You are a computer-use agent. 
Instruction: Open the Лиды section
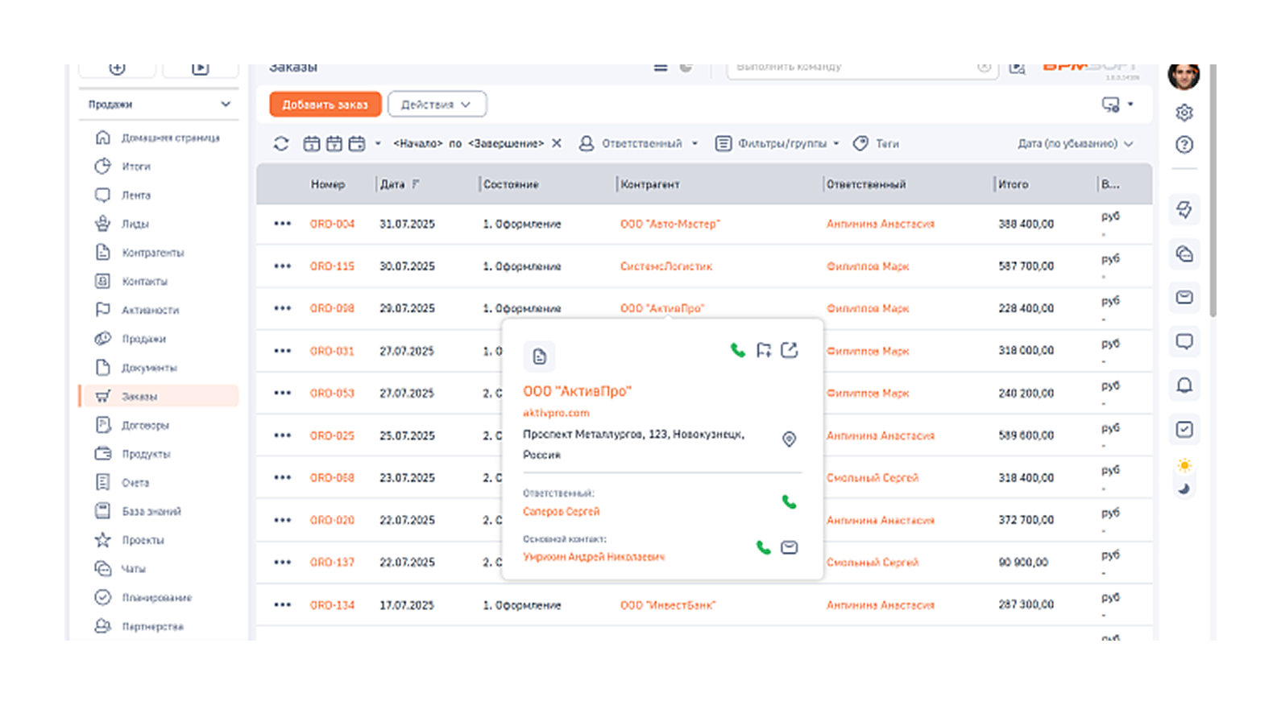[x=135, y=224]
